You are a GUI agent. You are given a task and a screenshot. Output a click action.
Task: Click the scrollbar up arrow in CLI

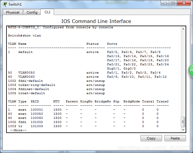click(x=183, y=29)
